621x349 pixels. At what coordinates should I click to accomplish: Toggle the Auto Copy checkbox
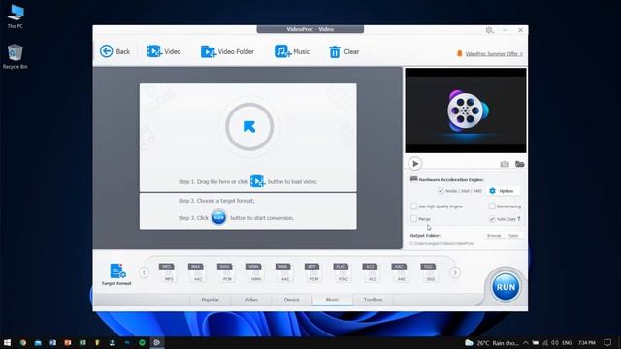(492, 218)
